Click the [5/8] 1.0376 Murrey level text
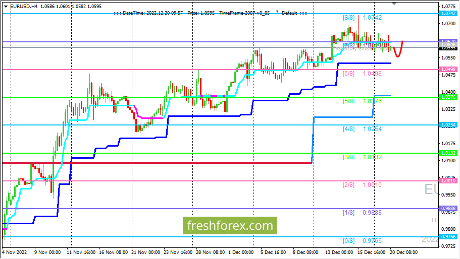This screenshot has height=259, width=460. pos(363,101)
